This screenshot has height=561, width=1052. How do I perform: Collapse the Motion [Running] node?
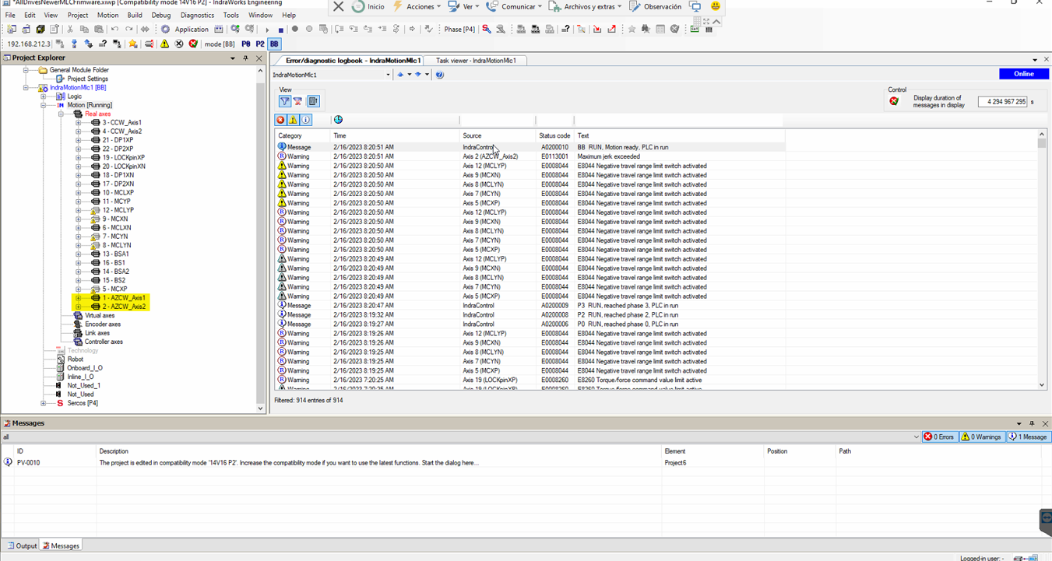point(44,105)
